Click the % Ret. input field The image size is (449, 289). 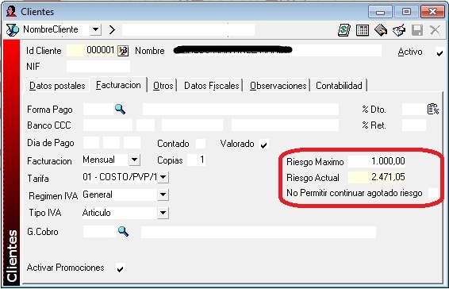tap(414, 125)
